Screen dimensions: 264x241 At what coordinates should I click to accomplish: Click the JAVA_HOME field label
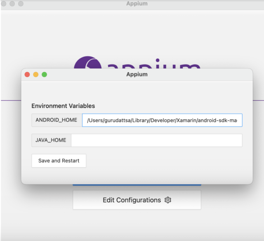coord(51,140)
